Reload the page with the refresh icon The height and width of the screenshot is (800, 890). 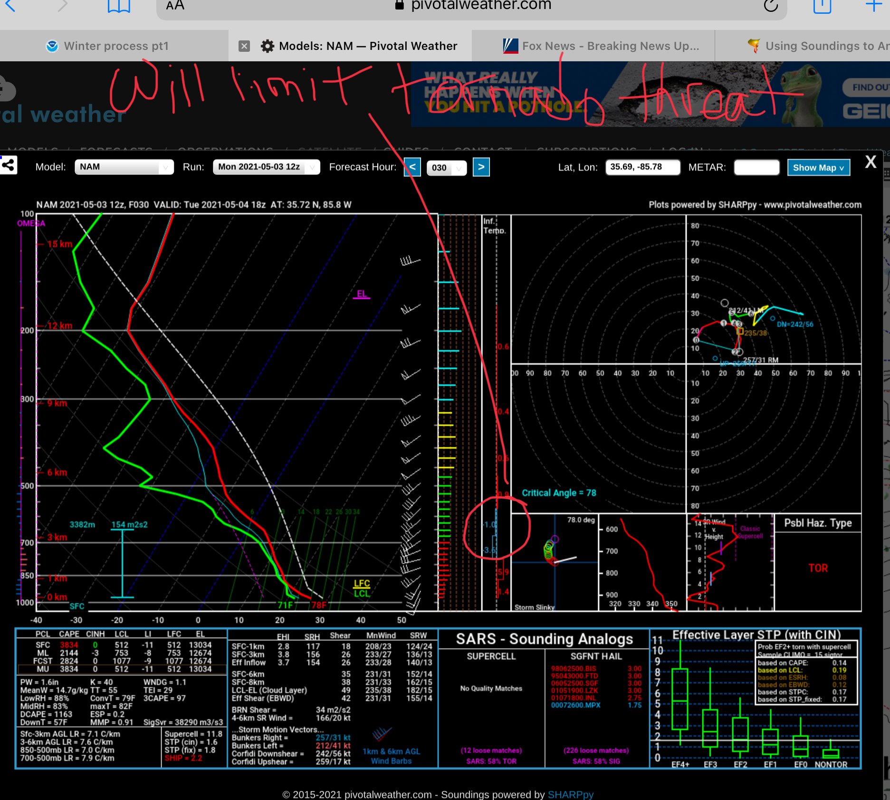[x=771, y=6]
